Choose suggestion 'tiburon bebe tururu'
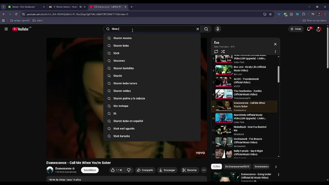This screenshot has width=329, height=185. coord(152,83)
